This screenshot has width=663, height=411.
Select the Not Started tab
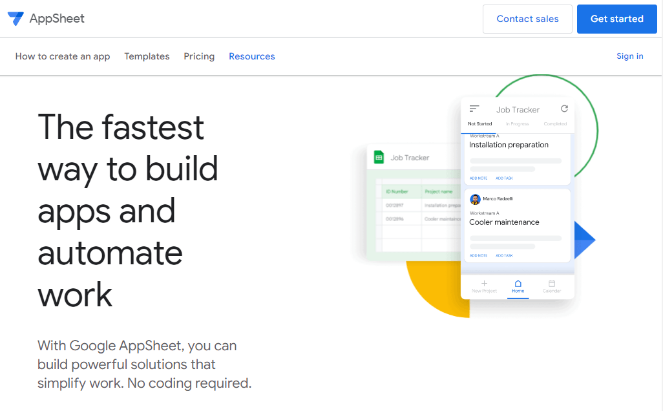click(480, 123)
